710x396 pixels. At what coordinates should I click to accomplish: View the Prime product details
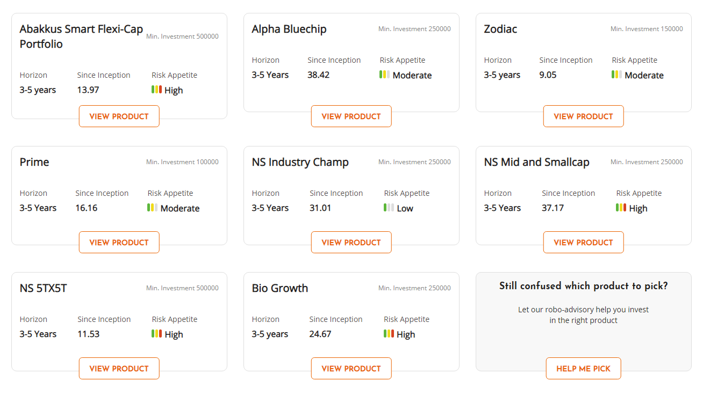tap(119, 243)
